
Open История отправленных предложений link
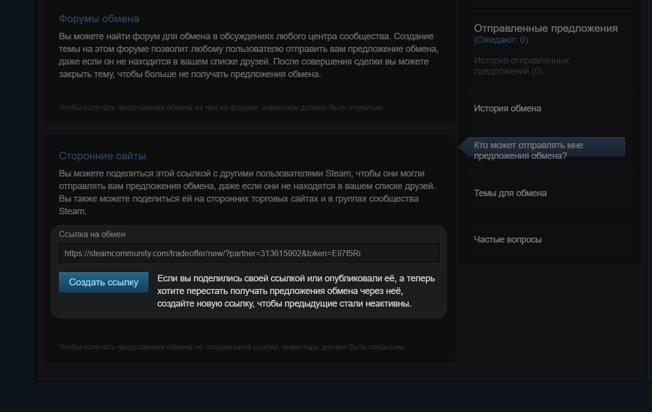521,66
